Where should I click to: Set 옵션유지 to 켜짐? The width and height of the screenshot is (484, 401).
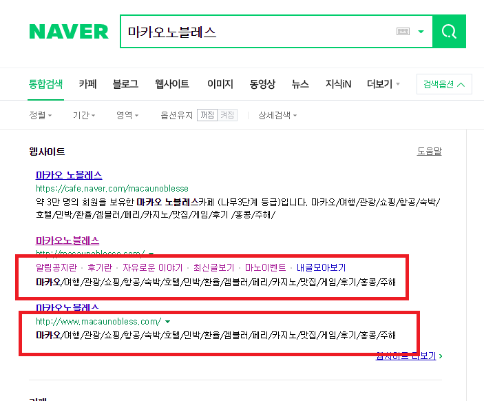point(227,115)
